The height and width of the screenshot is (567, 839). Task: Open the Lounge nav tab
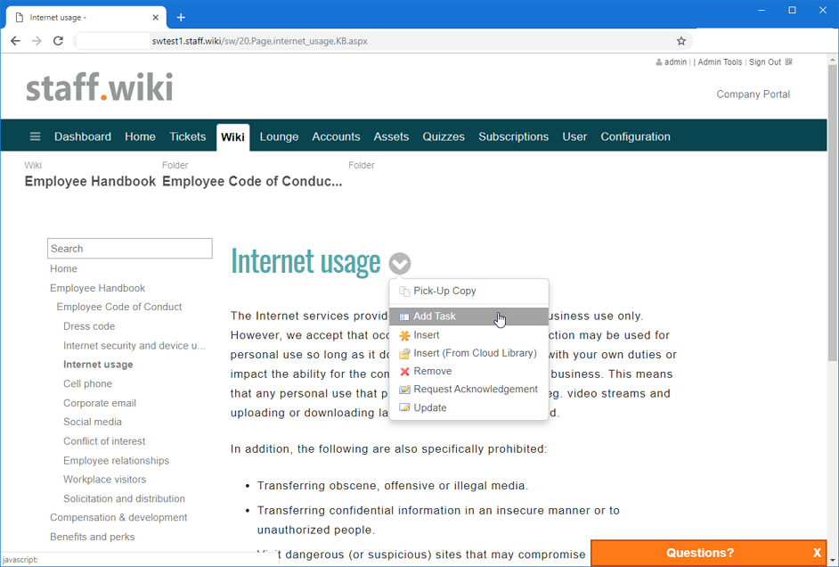(279, 136)
